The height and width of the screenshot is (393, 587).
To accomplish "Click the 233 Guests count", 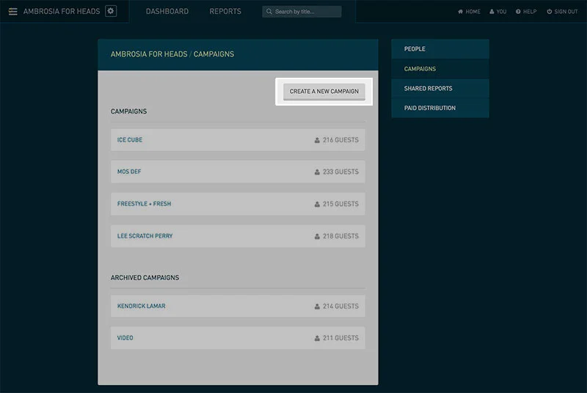I will pyautogui.click(x=340, y=172).
